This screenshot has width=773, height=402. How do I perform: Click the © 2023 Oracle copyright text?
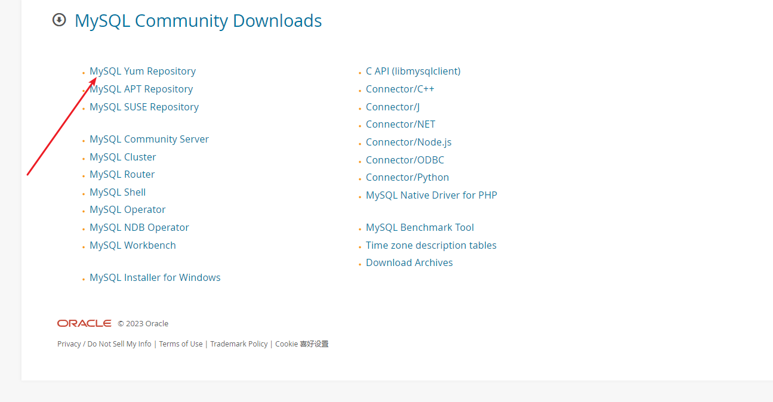pos(143,323)
